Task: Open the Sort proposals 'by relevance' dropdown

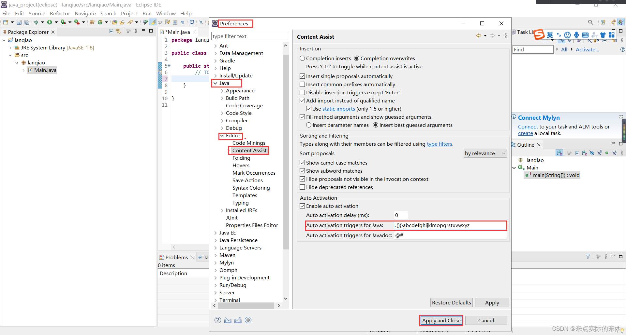Action: click(485, 153)
